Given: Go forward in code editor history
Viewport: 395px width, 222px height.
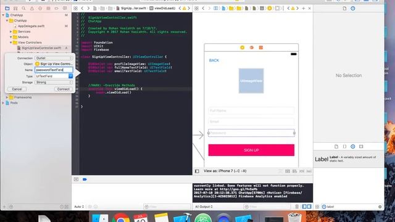Looking at the screenshot, I should click(x=88, y=8).
